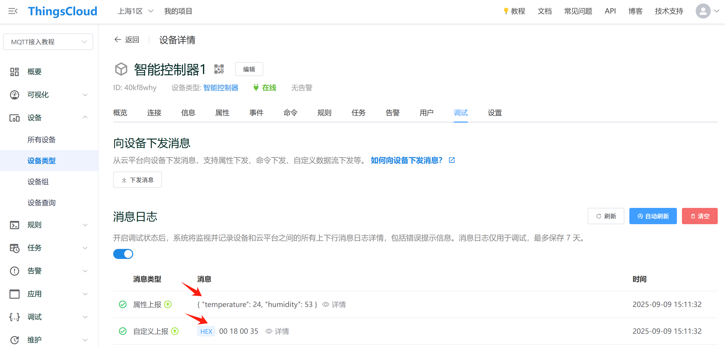Click the green plug icon beside 在线
The width and height of the screenshot is (725, 347).
coord(256,88)
